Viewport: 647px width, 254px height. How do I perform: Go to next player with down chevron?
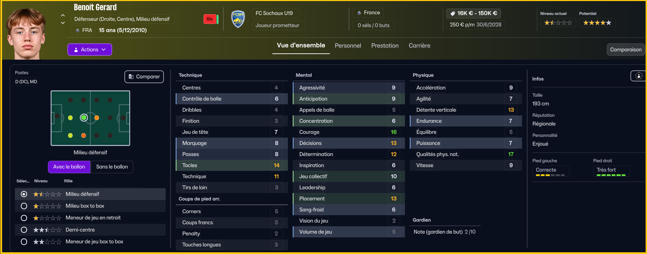pos(63,23)
